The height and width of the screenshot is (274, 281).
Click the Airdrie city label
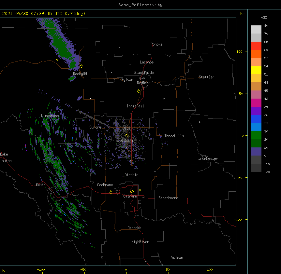pos(131,175)
